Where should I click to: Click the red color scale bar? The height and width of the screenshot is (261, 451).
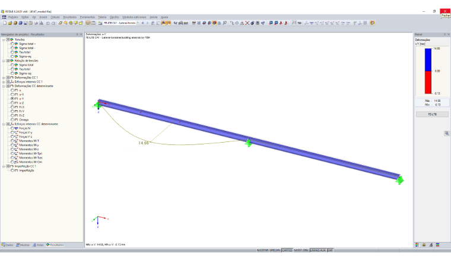tap(428, 82)
